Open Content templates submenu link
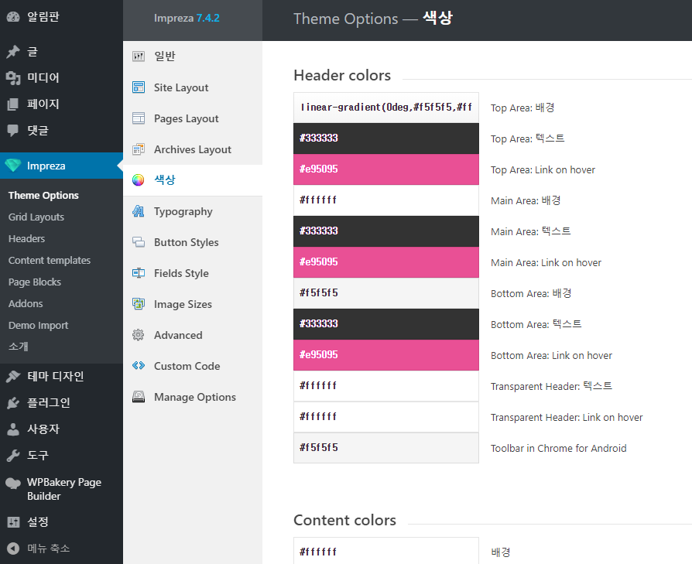Image resolution: width=692 pixels, height=564 pixels. (x=50, y=260)
